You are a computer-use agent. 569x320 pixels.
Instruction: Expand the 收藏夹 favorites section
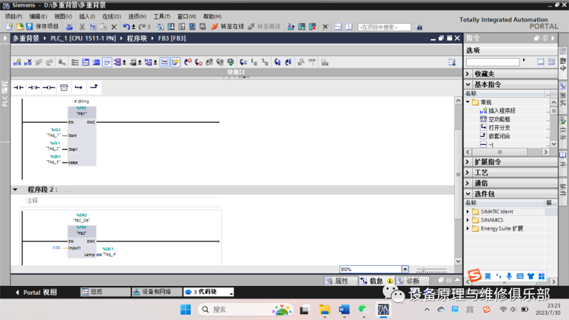click(x=468, y=74)
